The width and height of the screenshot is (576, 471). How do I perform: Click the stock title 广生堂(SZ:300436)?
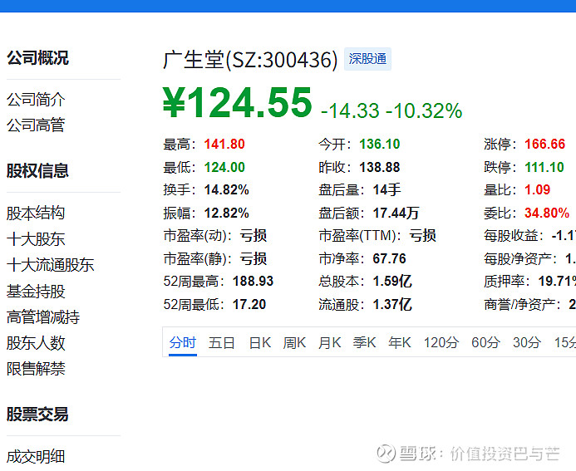250,60
